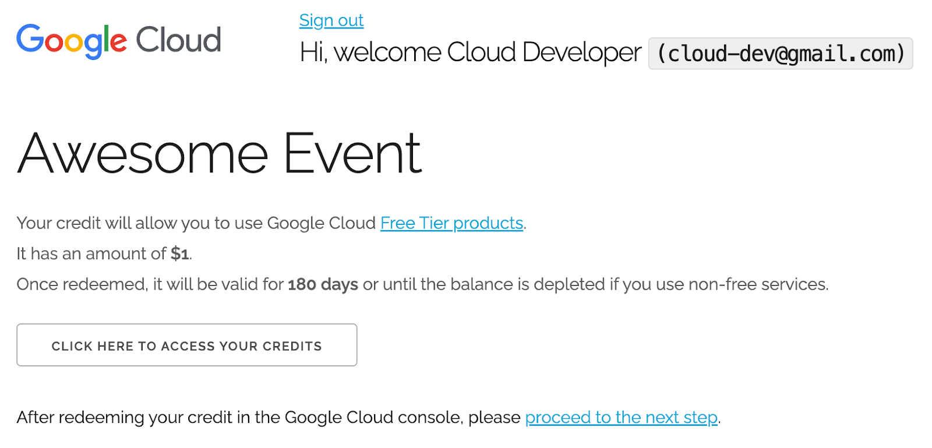Click the word Awesome in the heading

point(143,154)
